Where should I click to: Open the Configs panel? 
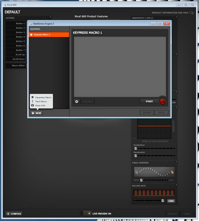pos(14,213)
